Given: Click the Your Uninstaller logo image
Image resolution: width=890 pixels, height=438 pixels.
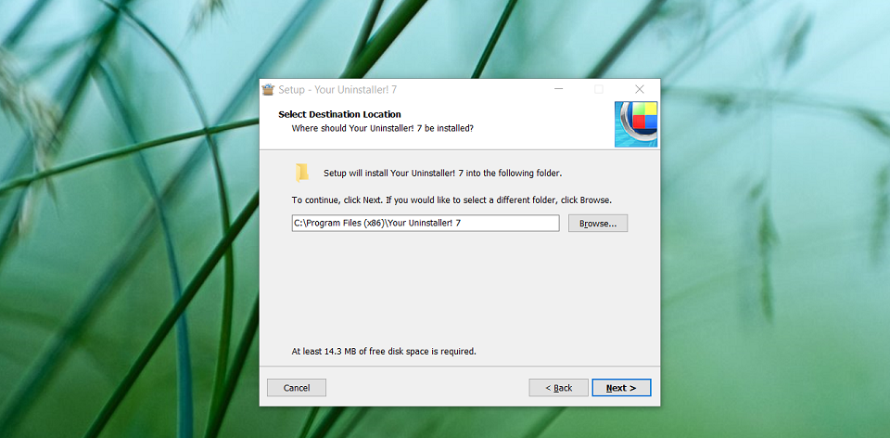Looking at the screenshot, I should [636, 123].
